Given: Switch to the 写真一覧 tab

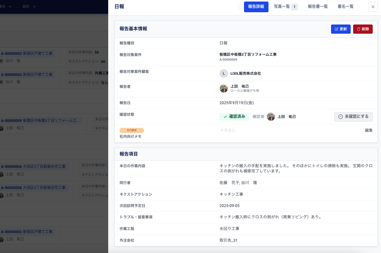Looking at the screenshot, I should (282, 6).
